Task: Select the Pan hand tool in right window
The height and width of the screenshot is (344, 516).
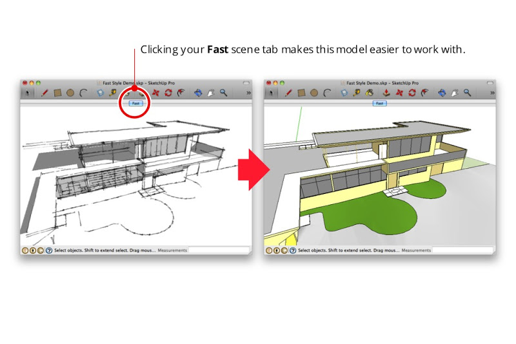Action: click(455, 93)
